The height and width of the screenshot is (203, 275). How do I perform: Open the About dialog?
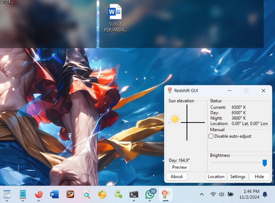(x=177, y=176)
